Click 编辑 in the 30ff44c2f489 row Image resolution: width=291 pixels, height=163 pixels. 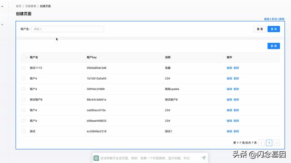[229, 89]
